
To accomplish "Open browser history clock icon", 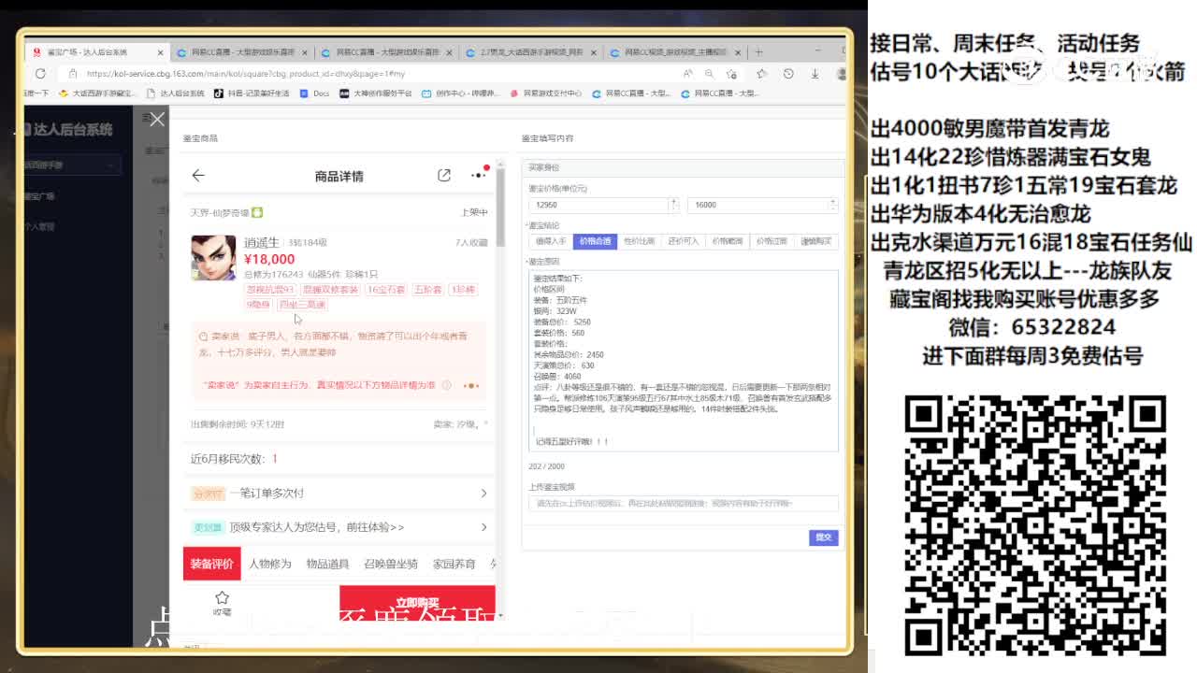I will [788, 73].
